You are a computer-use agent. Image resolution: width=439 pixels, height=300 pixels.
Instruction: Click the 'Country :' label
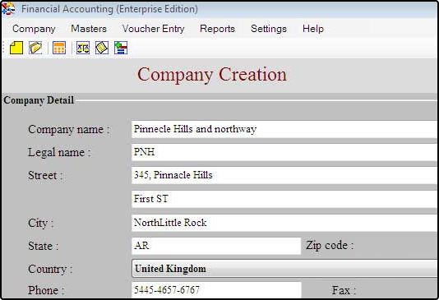pyautogui.click(x=50, y=270)
